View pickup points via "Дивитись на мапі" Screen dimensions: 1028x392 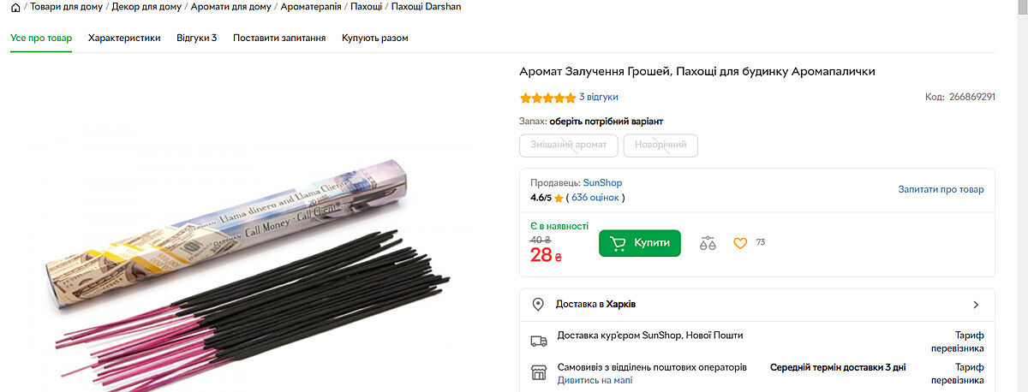[595, 379]
